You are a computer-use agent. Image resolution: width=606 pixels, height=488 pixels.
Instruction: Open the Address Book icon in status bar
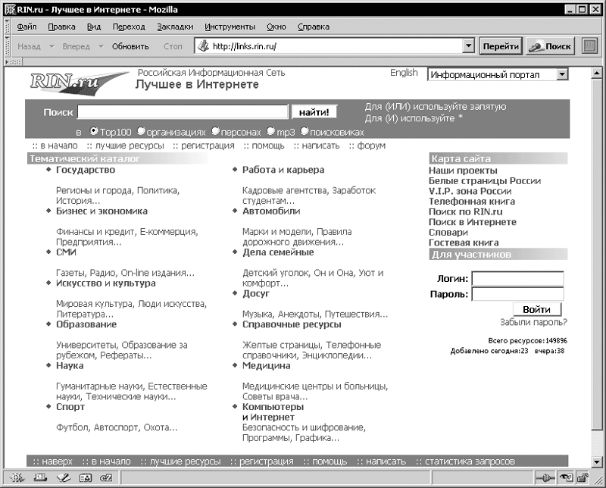tap(86, 478)
